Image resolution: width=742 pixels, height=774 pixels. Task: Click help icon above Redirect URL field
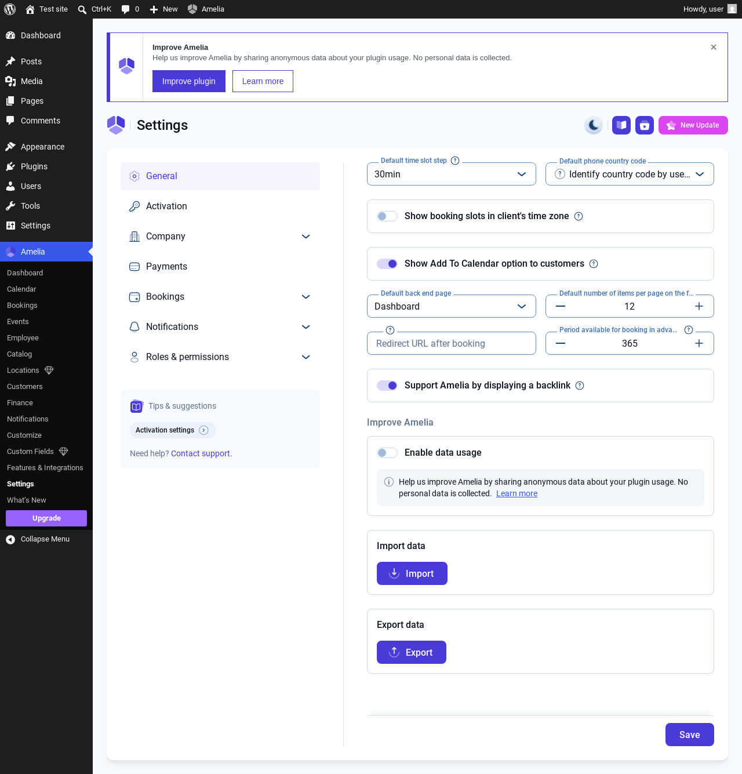[390, 330]
